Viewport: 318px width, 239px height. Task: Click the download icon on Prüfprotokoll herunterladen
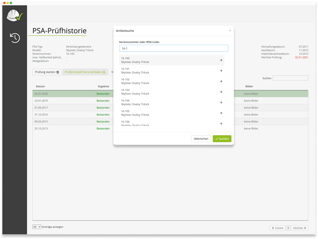104,72
